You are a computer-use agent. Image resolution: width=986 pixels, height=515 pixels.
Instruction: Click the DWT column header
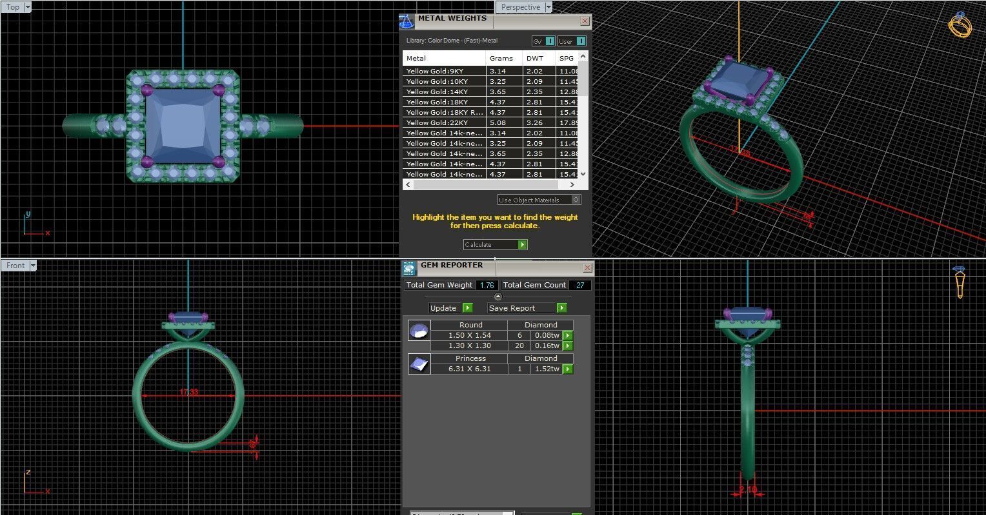click(539, 58)
